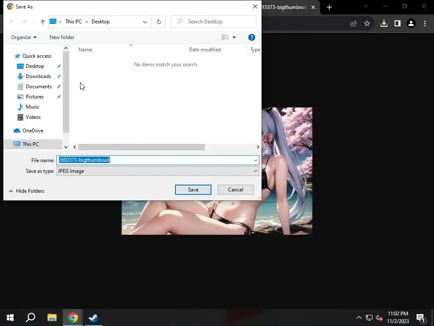Open Chrome's three-dot menu
This screenshot has height=326, width=434.
click(x=425, y=24)
